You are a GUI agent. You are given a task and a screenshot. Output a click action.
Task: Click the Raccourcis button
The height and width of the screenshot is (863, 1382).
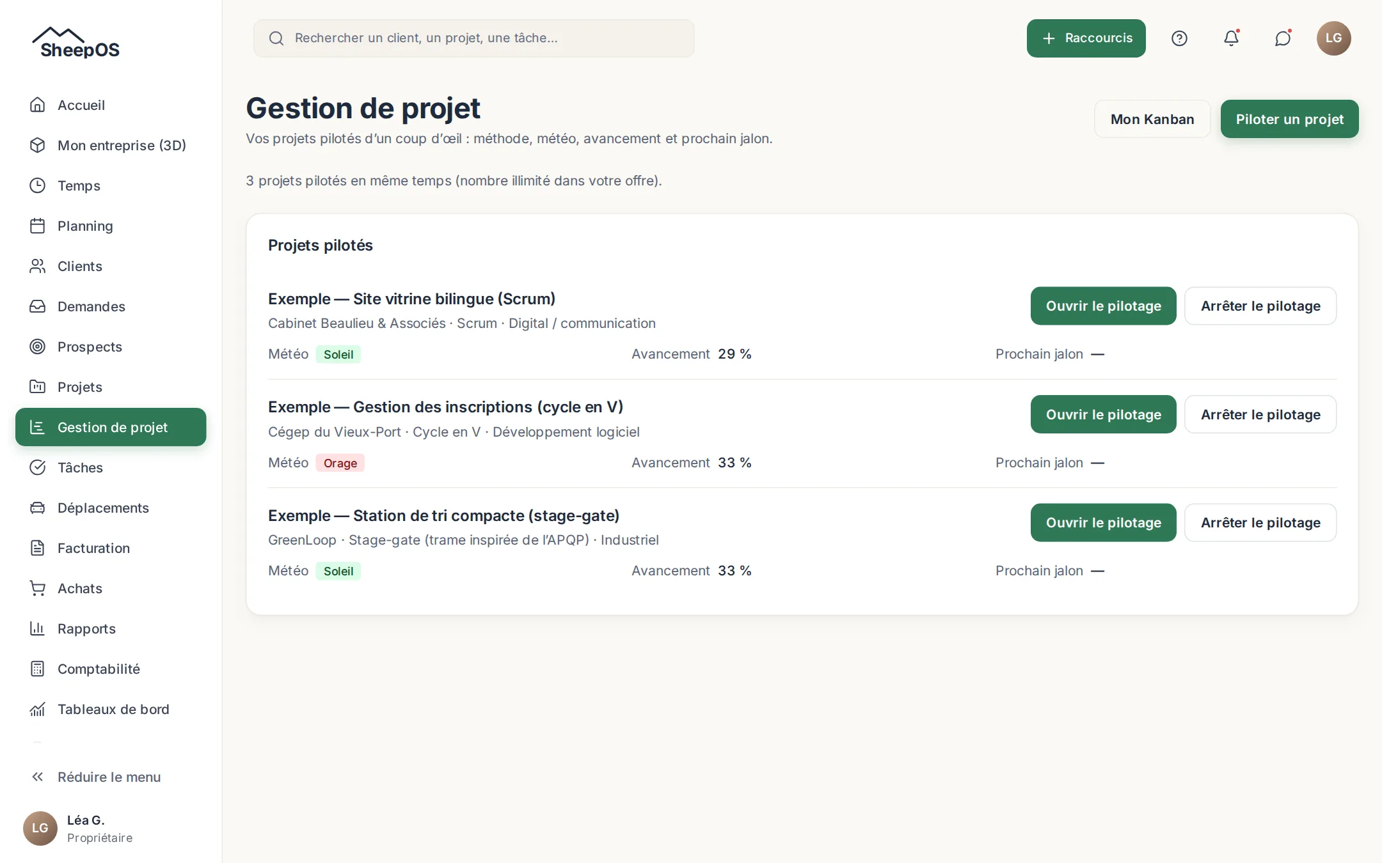(x=1086, y=38)
